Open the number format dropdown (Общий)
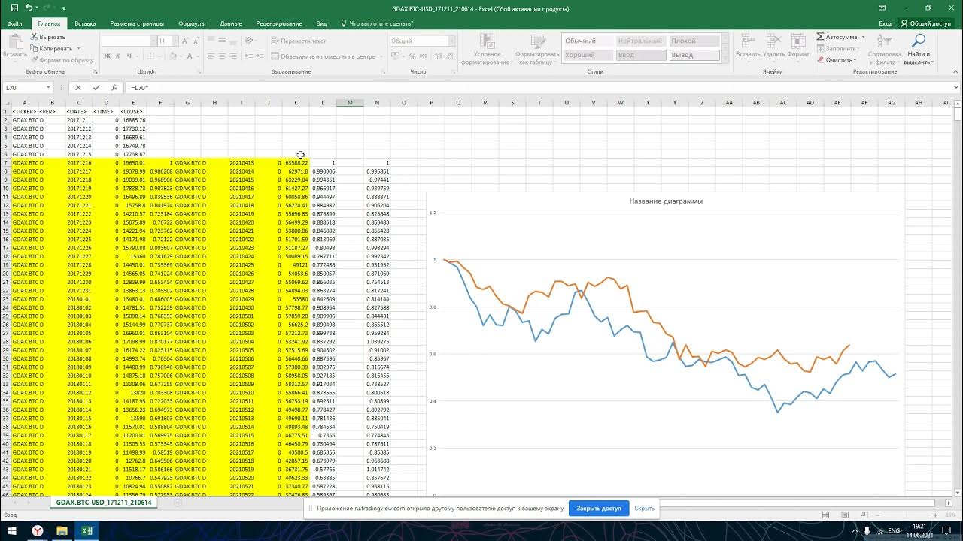This screenshot has width=963, height=541. click(453, 41)
